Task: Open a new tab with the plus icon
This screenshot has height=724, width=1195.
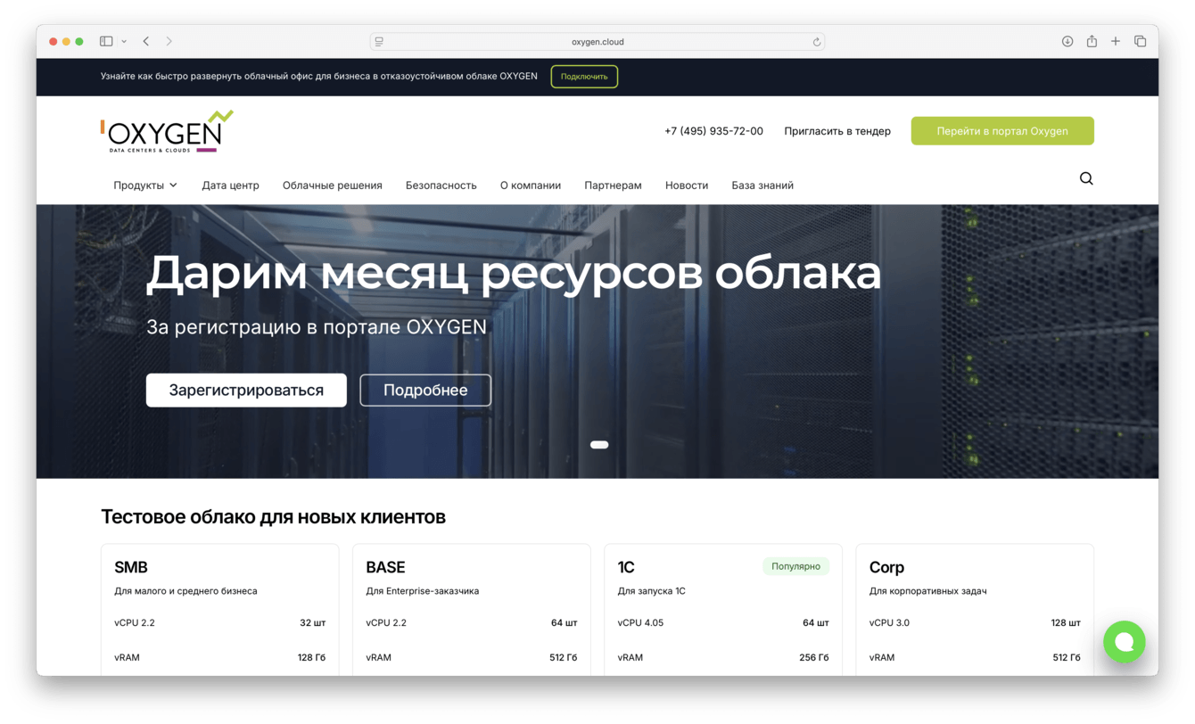Action: click(x=1116, y=41)
